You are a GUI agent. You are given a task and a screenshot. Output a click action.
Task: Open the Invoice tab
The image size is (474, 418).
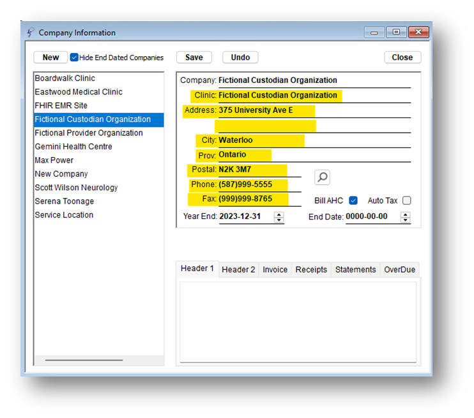tap(275, 270)
